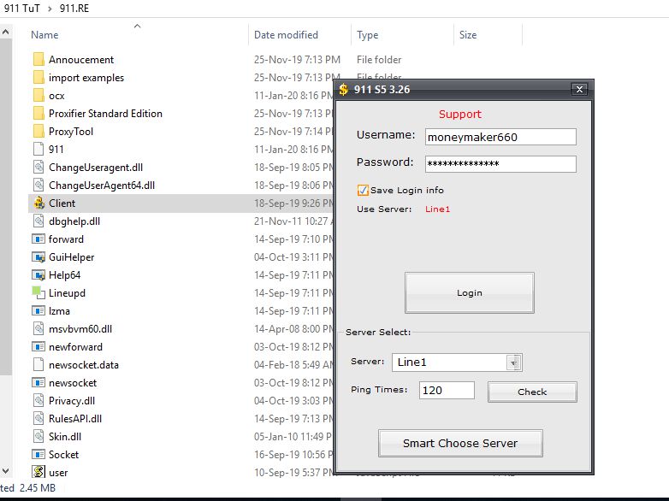Click the user script file icon
The height and width of the screenshot is (501, 669).
pyautogui.click(x=38, y=472)
